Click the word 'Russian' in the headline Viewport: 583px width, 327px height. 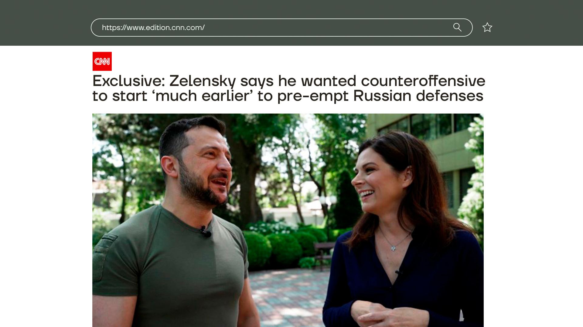[x=382, y=96]
